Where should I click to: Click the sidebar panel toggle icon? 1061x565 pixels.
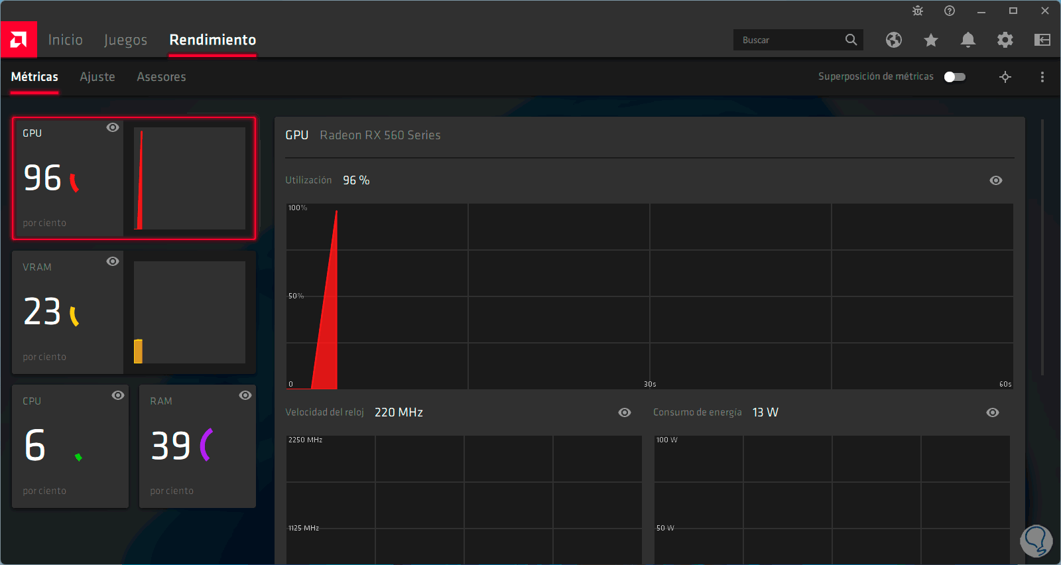tap(1042, 40)
